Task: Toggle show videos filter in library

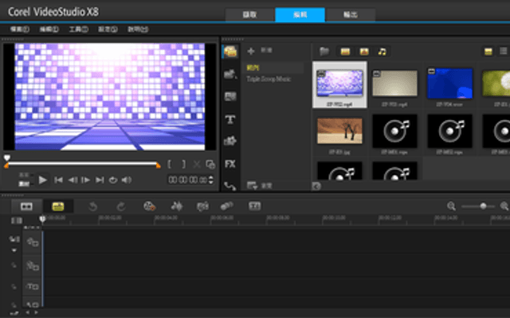Action: pos(345,51)
